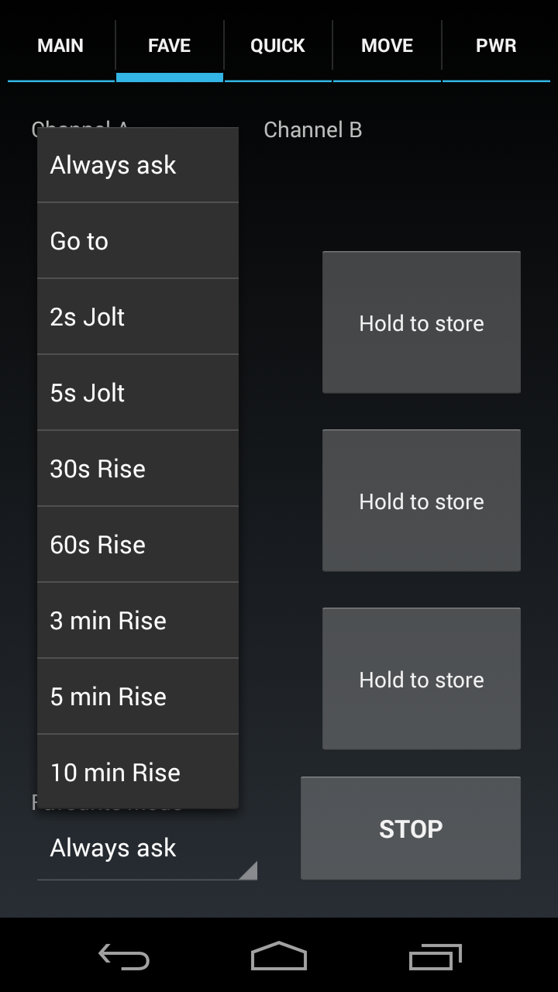558x992 pixels.
Task: Switch to the MAIN tab
Action: pyautogui.click(x=60, y=46)
